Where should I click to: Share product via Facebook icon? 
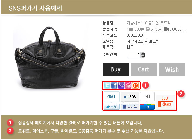coord(114,85)
